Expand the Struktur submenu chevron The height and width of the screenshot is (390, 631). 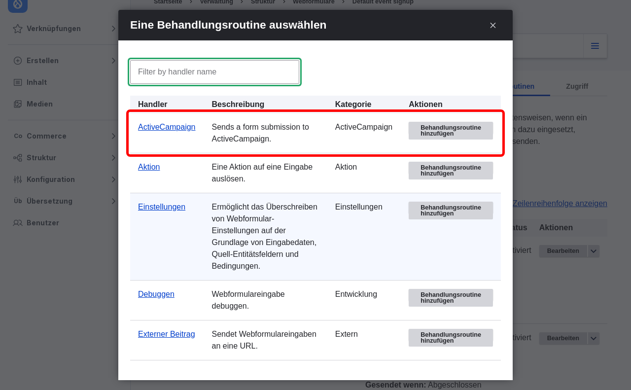pyautogui.click(x=113, y=158)
